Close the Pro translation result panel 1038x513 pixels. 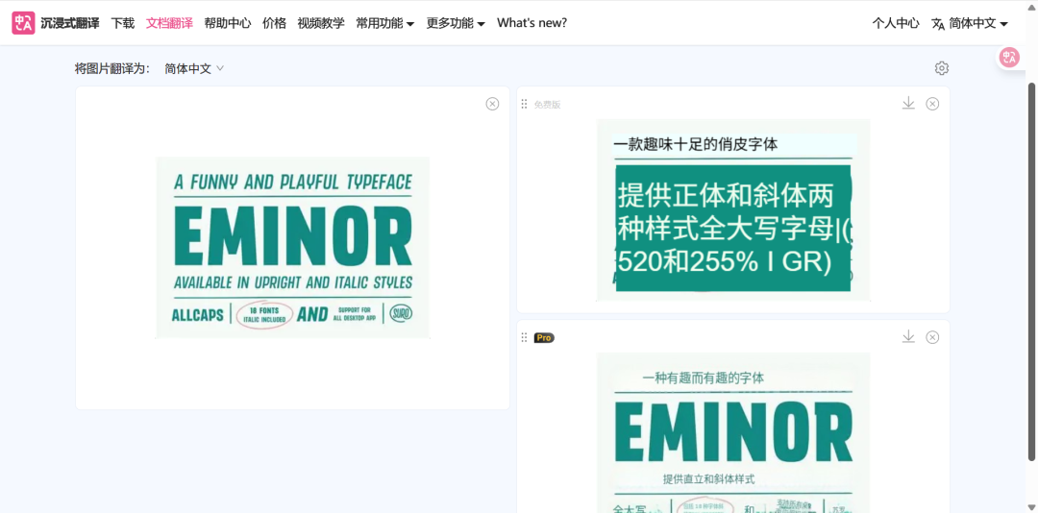(932, 337)
